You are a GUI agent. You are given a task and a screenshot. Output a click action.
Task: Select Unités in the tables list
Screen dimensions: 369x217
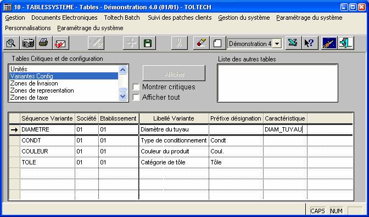click(x=64, y=69)
